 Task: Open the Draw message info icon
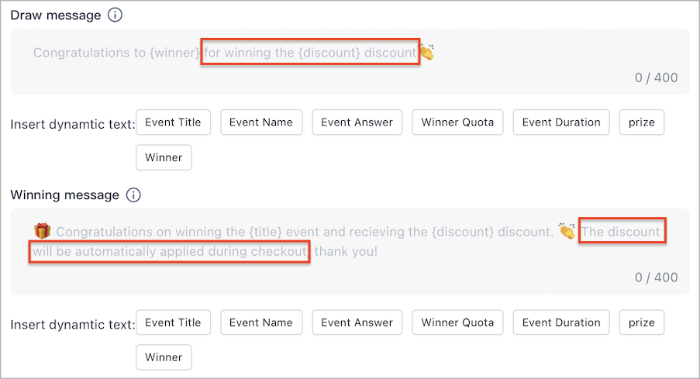(115, 16)
